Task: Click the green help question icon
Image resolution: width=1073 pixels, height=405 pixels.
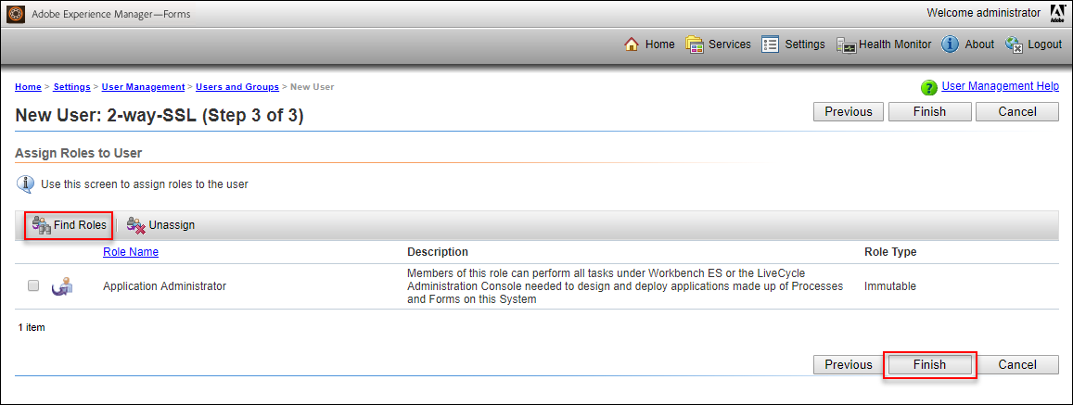Action: click(928, 87)
